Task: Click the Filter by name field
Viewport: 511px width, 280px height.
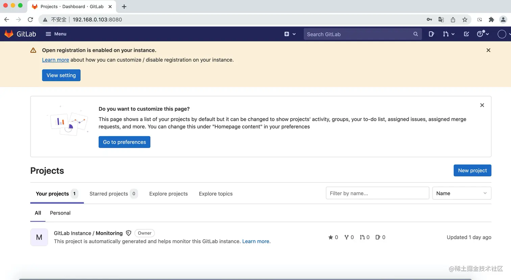Action: pos(378,193)
